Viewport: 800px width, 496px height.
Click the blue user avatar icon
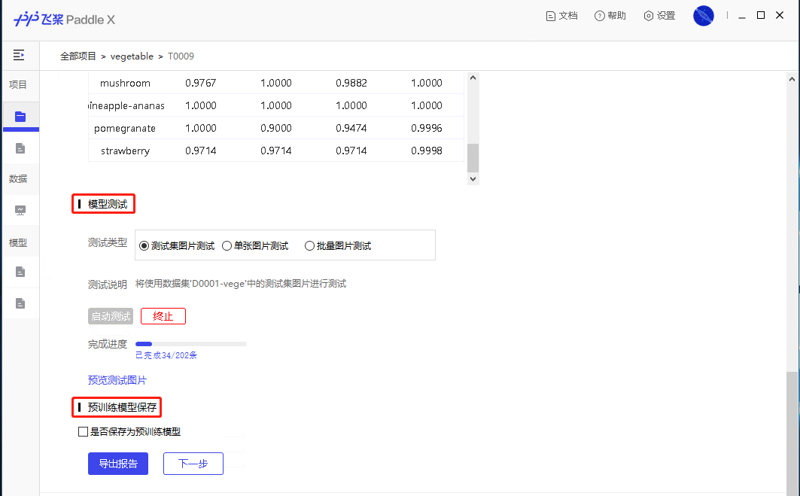click(703, 16)
